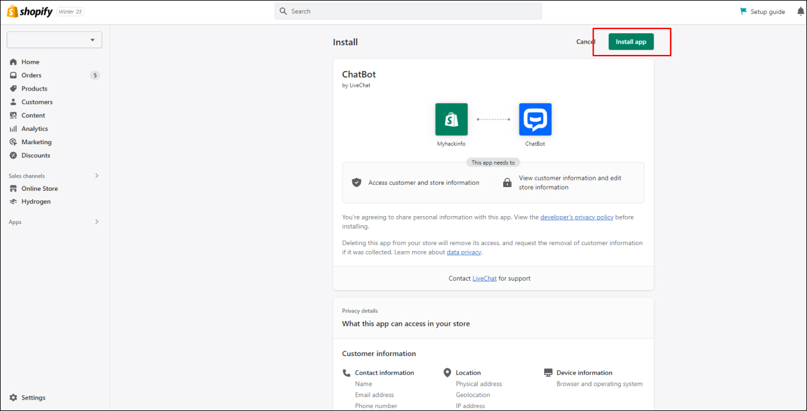Click "Geolocation" under Location

click(x=473, y=395)
